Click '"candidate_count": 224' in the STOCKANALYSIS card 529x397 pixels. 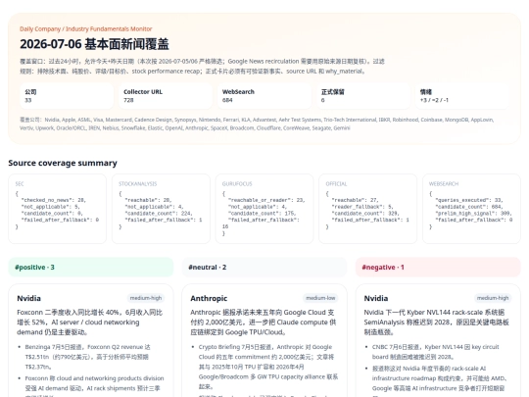(159, 214)
